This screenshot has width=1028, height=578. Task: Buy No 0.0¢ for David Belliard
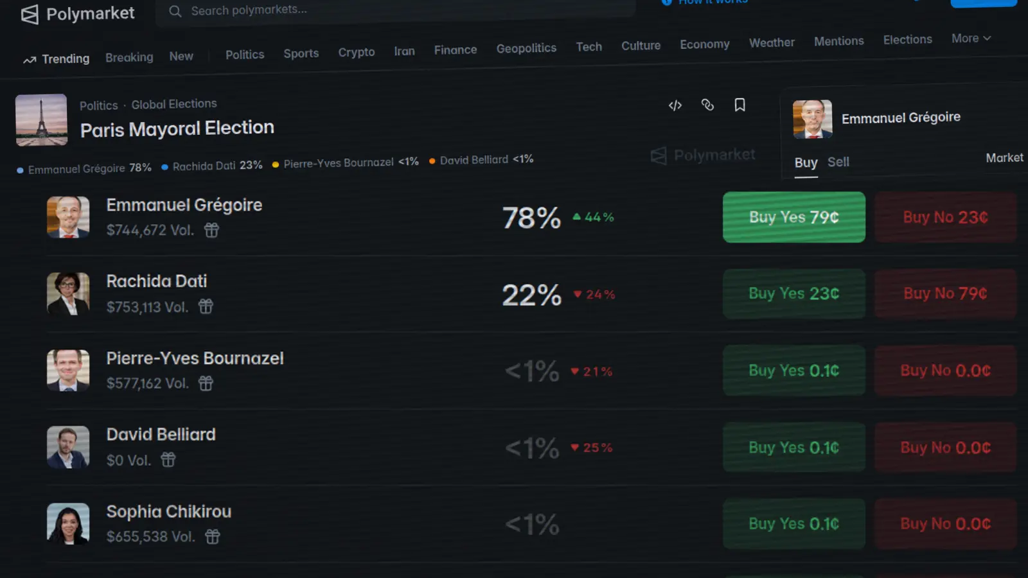(946, 447)
